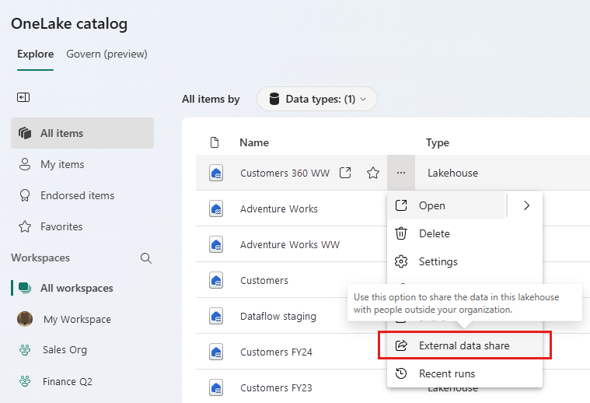Select External data share menu option

point(465,345)
